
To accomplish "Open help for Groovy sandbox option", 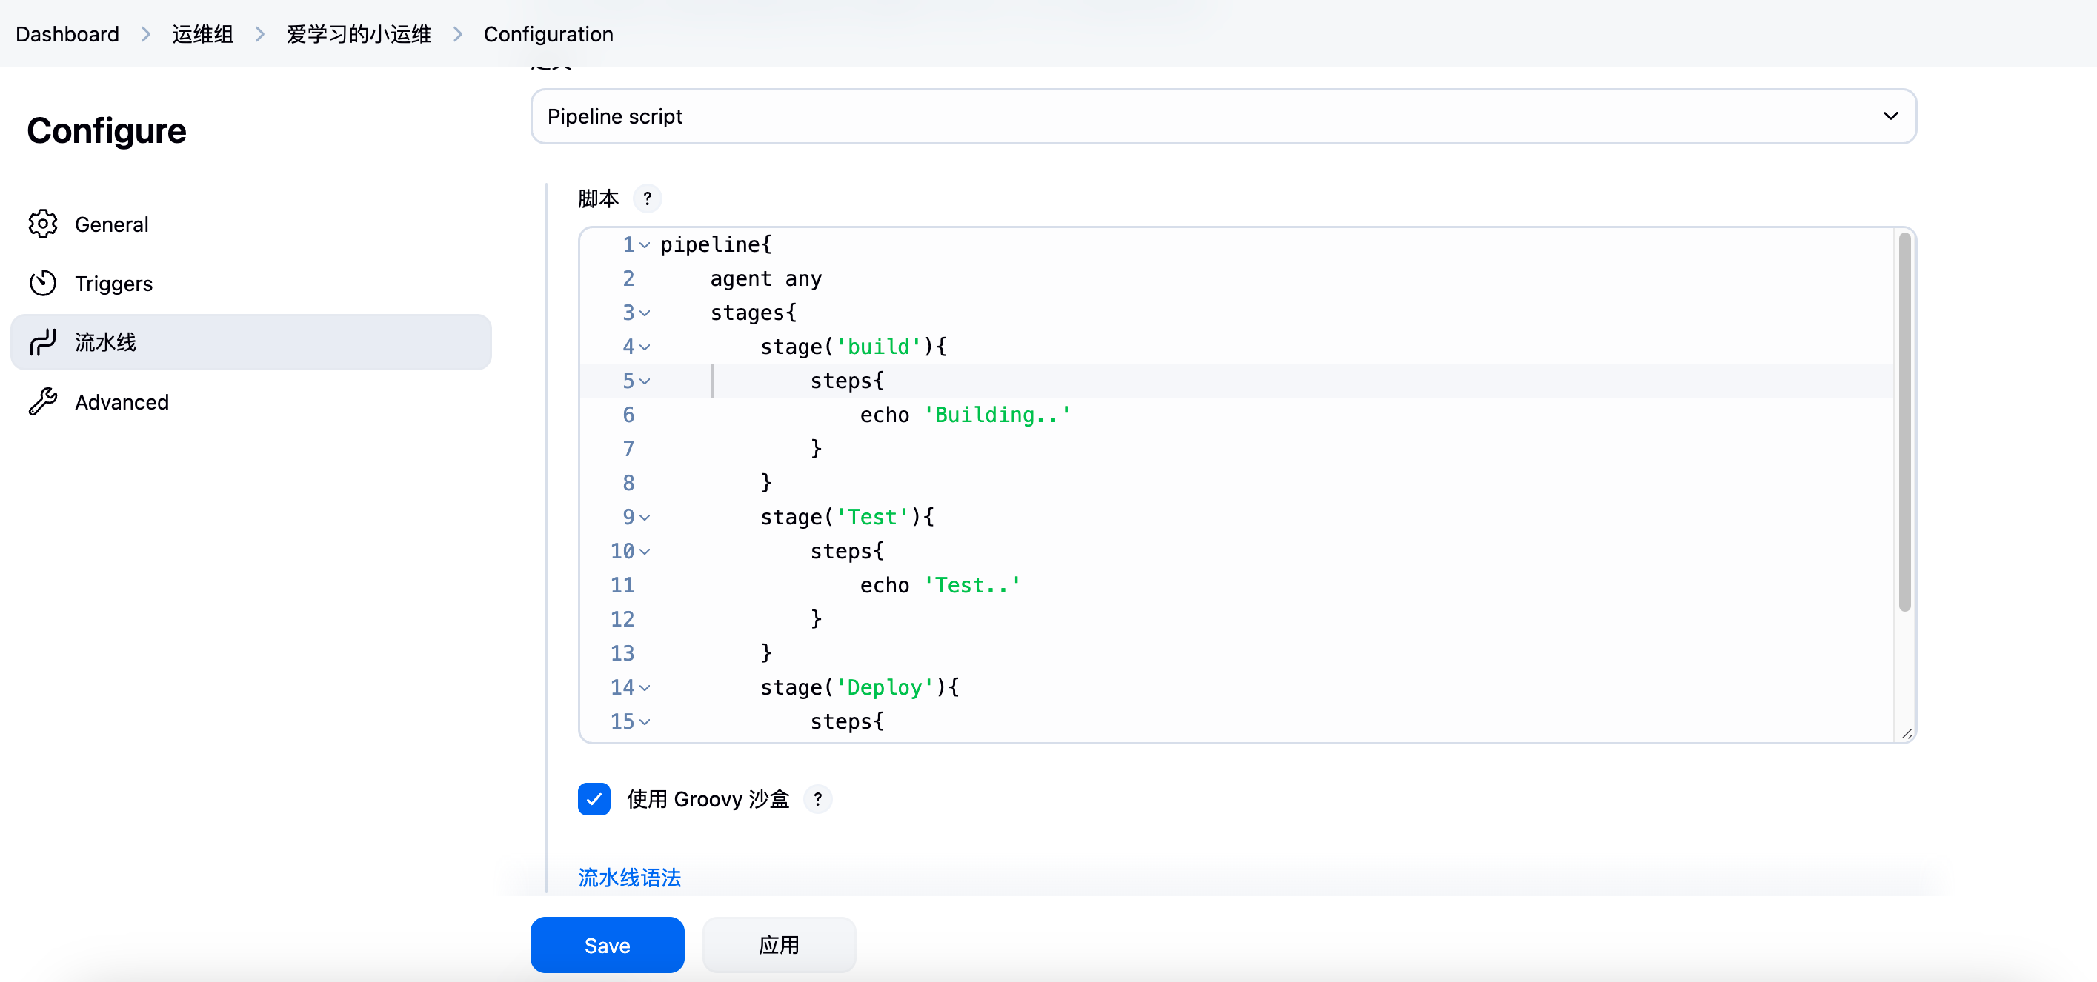I will pos(817,799).
